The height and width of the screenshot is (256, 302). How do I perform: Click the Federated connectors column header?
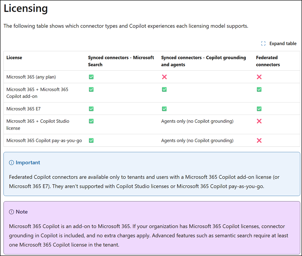click(268, 61)
